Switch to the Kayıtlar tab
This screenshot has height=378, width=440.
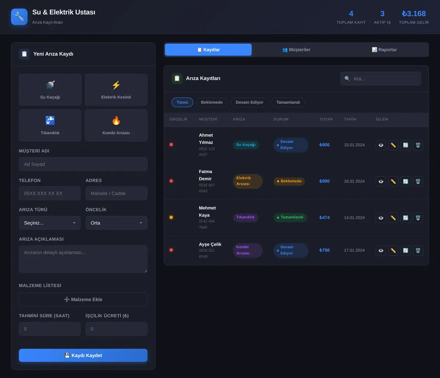(x=208, y=50)
